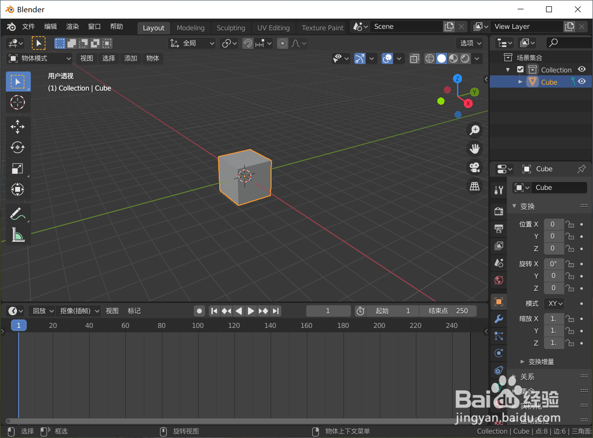Open the File menu
Viewport: 593px width, 438px height.
tap(29, 27)
